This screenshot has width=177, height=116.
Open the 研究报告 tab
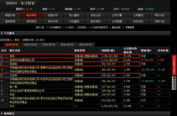[32, 22]
